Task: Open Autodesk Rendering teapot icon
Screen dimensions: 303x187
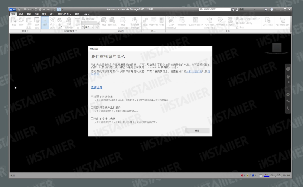Action: [x=210, y=20]
